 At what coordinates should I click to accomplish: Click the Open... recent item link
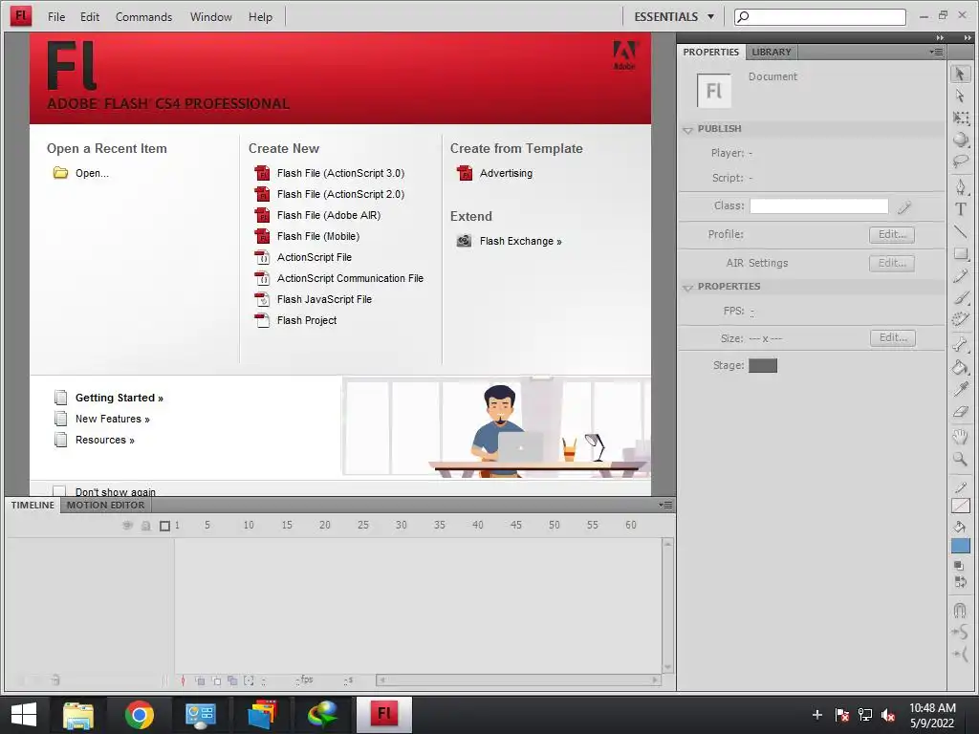(92, 173)
